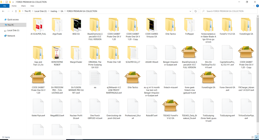The image size is (259, 140).
Task: Open the Share ribbon tab
Action: click(x=23, y=6)
